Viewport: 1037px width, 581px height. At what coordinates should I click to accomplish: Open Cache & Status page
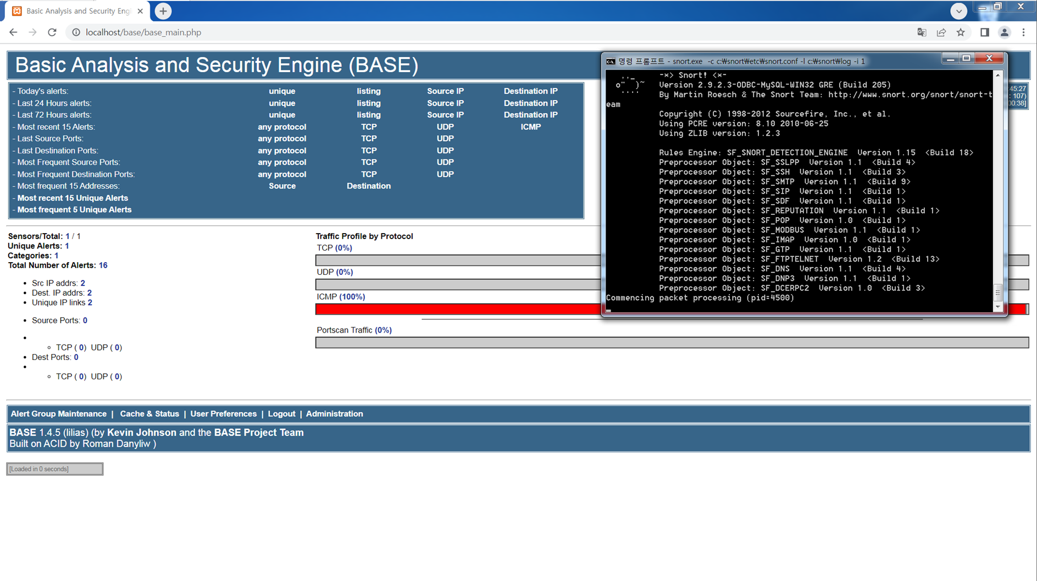coord(149,414)
